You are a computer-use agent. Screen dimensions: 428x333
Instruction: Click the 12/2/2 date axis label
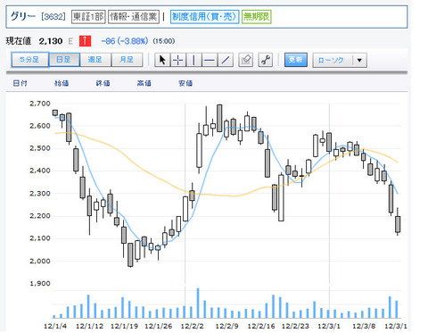click(193, 326)
